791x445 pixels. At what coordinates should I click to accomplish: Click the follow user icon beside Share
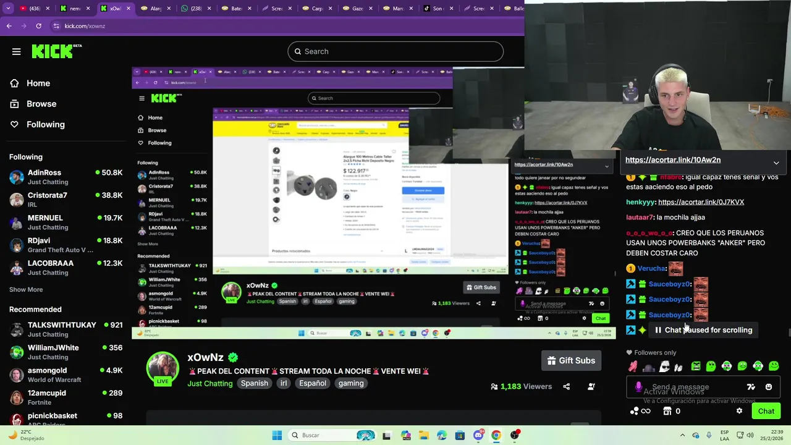(591, 386)
